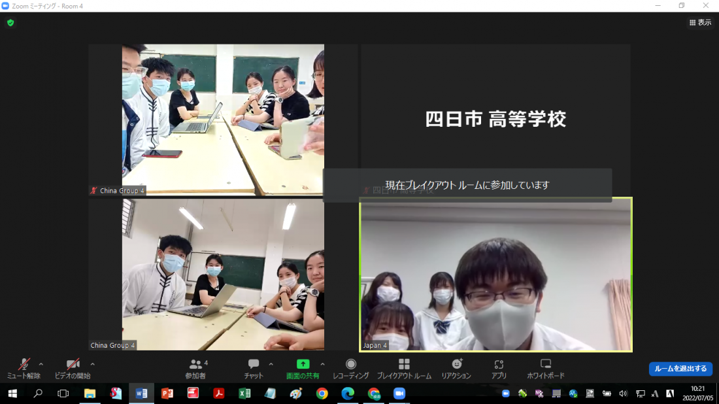Switch to Word in the taskbar
719x404 pixels.
[141, 394]
